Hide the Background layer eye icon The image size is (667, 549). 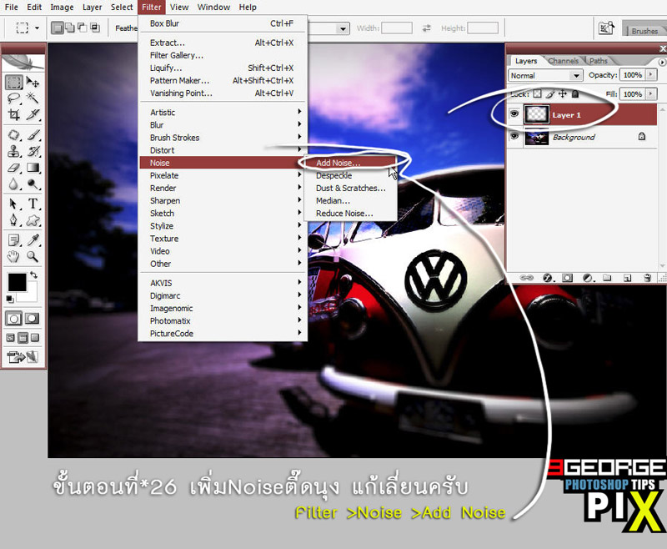tap(514, 136)
